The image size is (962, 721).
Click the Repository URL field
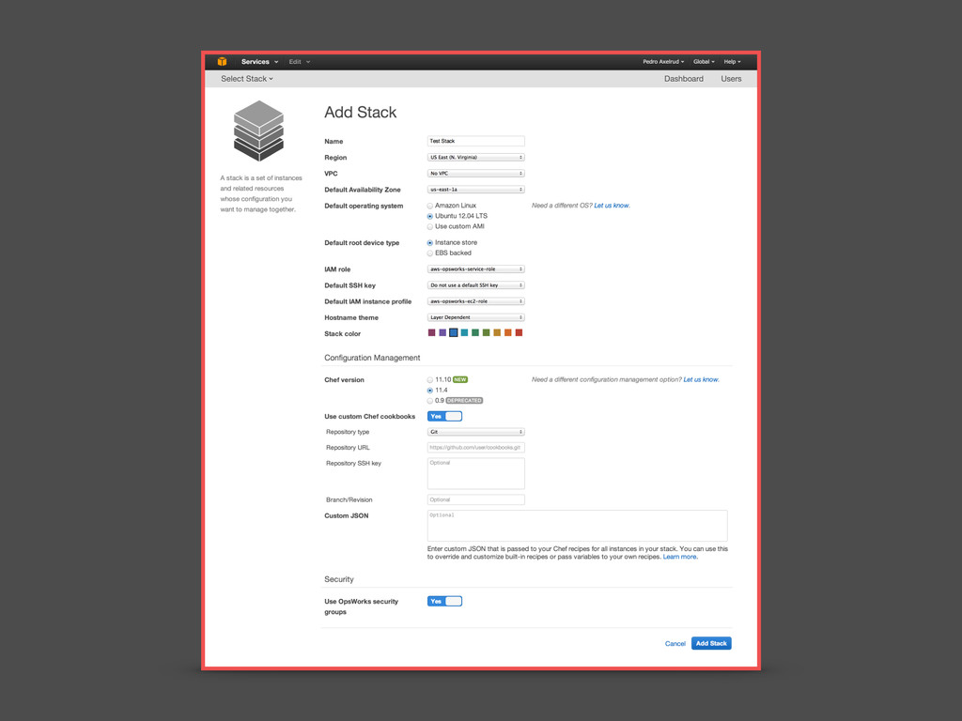(475, 448)
